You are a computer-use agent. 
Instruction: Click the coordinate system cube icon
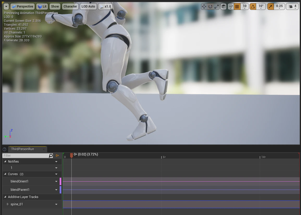(224, 7)
